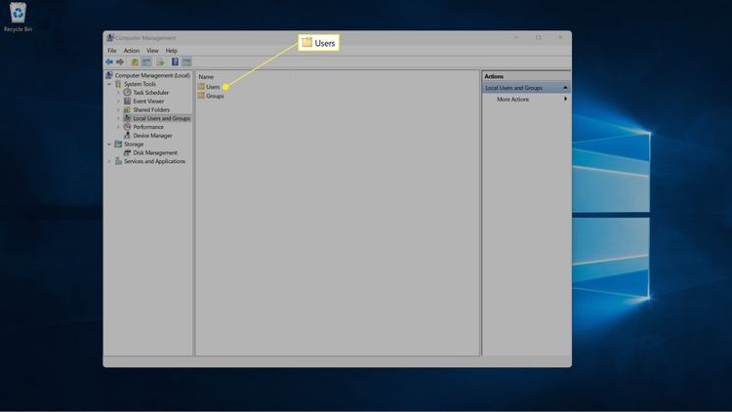This screenshot has width=732, height=412.
Task: Collapse the Storage tree node
Action: pyautogui.click(x=109, y=144)
